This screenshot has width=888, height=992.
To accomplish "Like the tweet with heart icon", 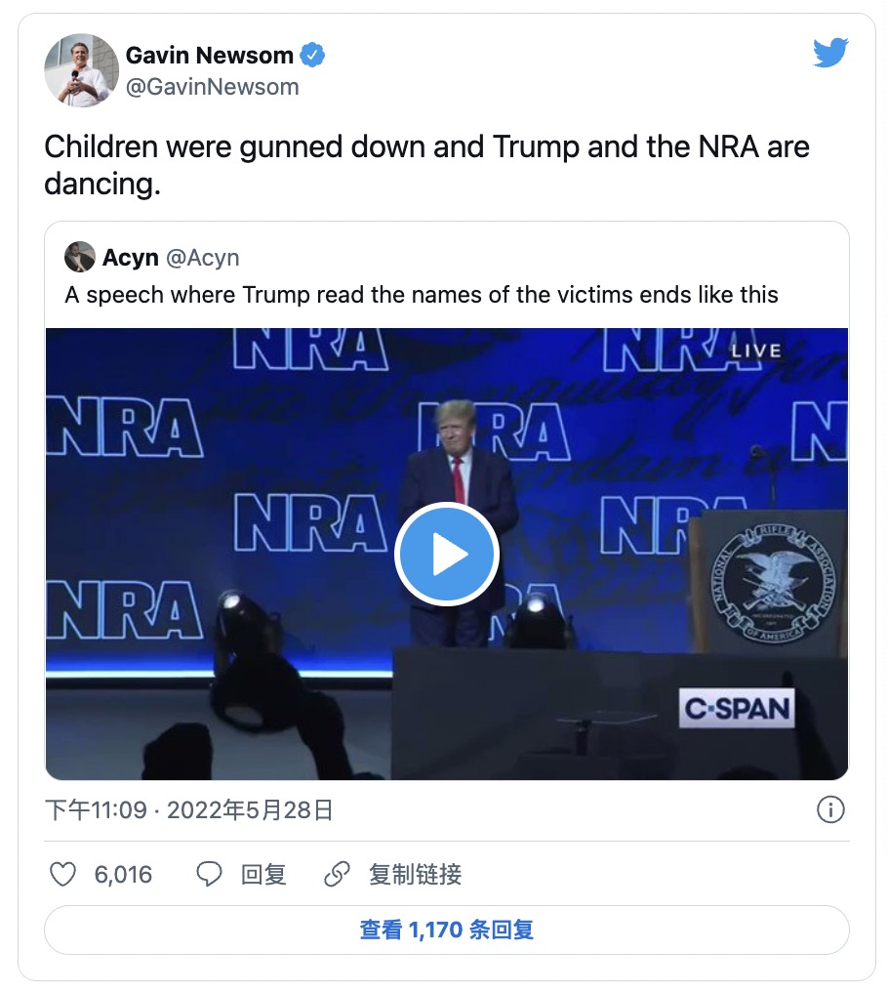I will tap(62, 874).
